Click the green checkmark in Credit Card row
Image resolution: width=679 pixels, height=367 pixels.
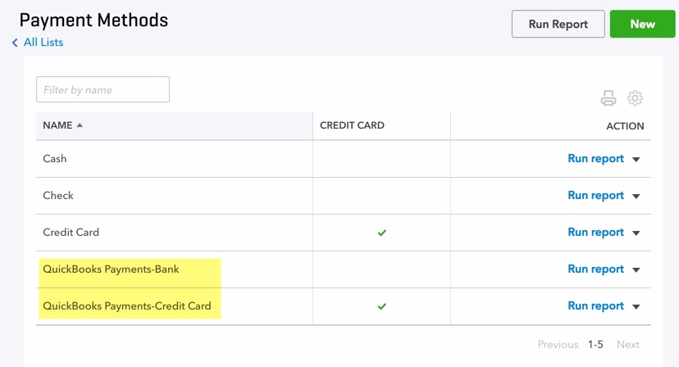381,233
